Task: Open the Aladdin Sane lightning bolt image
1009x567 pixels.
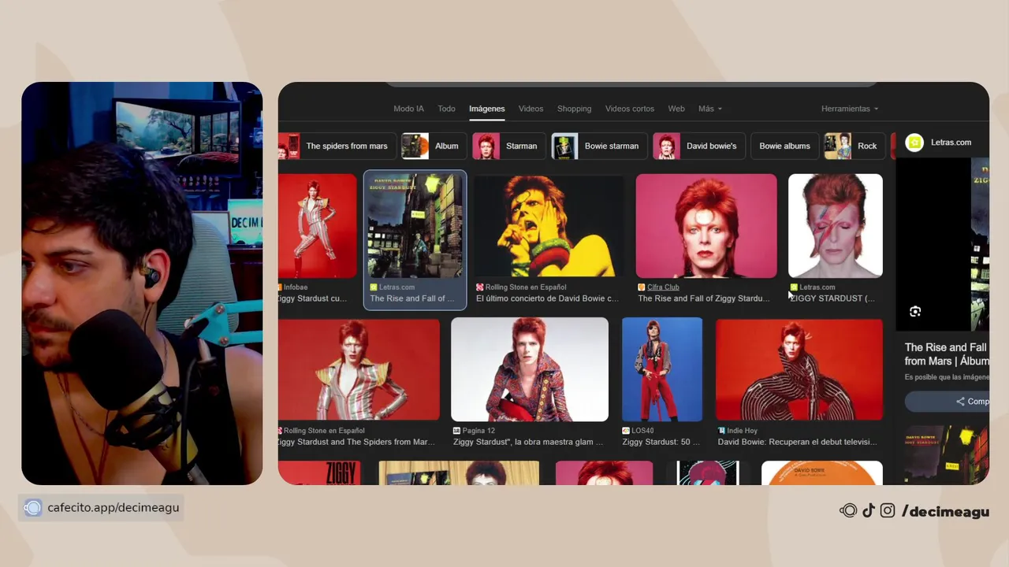Action: 836,226
